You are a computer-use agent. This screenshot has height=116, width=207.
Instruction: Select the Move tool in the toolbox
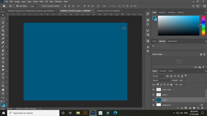[x=3, y=15]
